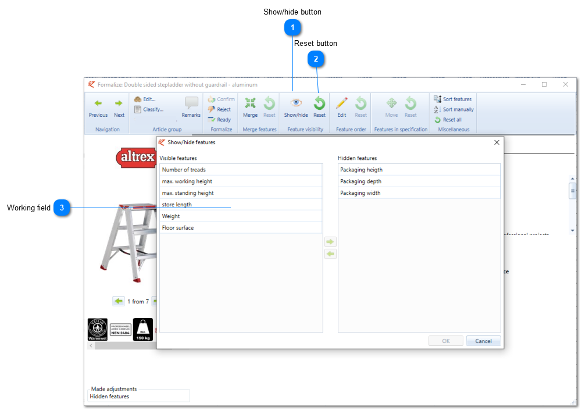582x411 pixels.
Task: Click Reset in Merge features group
Action: (x=269, y=108)
